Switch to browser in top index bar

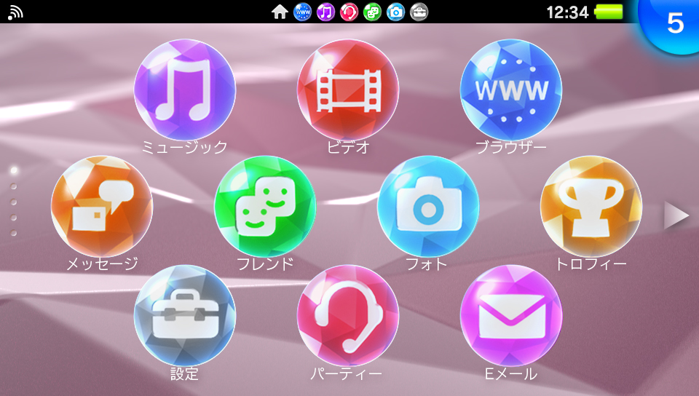(302, 12)
